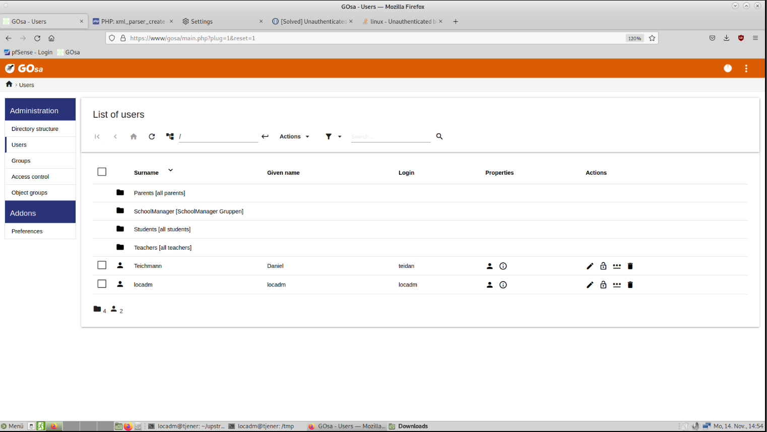Click the GOsa logo in the orange header
The image size is (767, 432).
pyautogui.click(x=24, y=68)
